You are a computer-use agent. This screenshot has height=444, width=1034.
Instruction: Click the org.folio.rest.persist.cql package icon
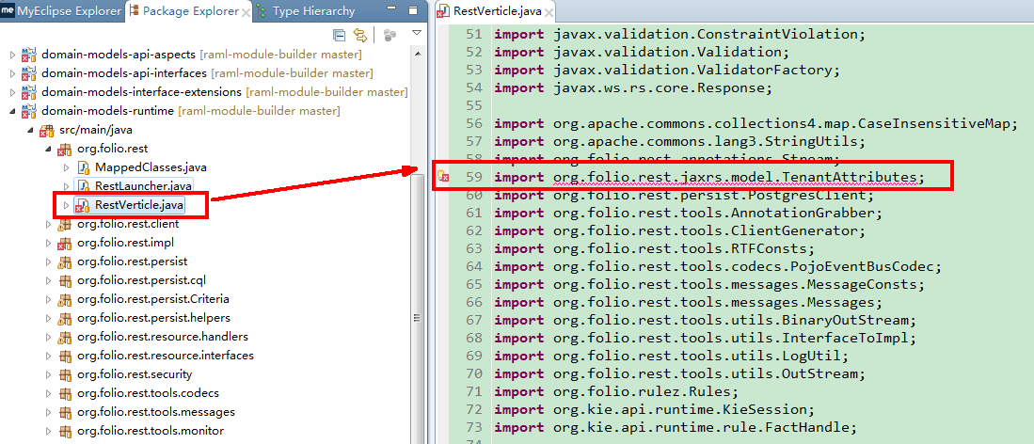point(65,280)
